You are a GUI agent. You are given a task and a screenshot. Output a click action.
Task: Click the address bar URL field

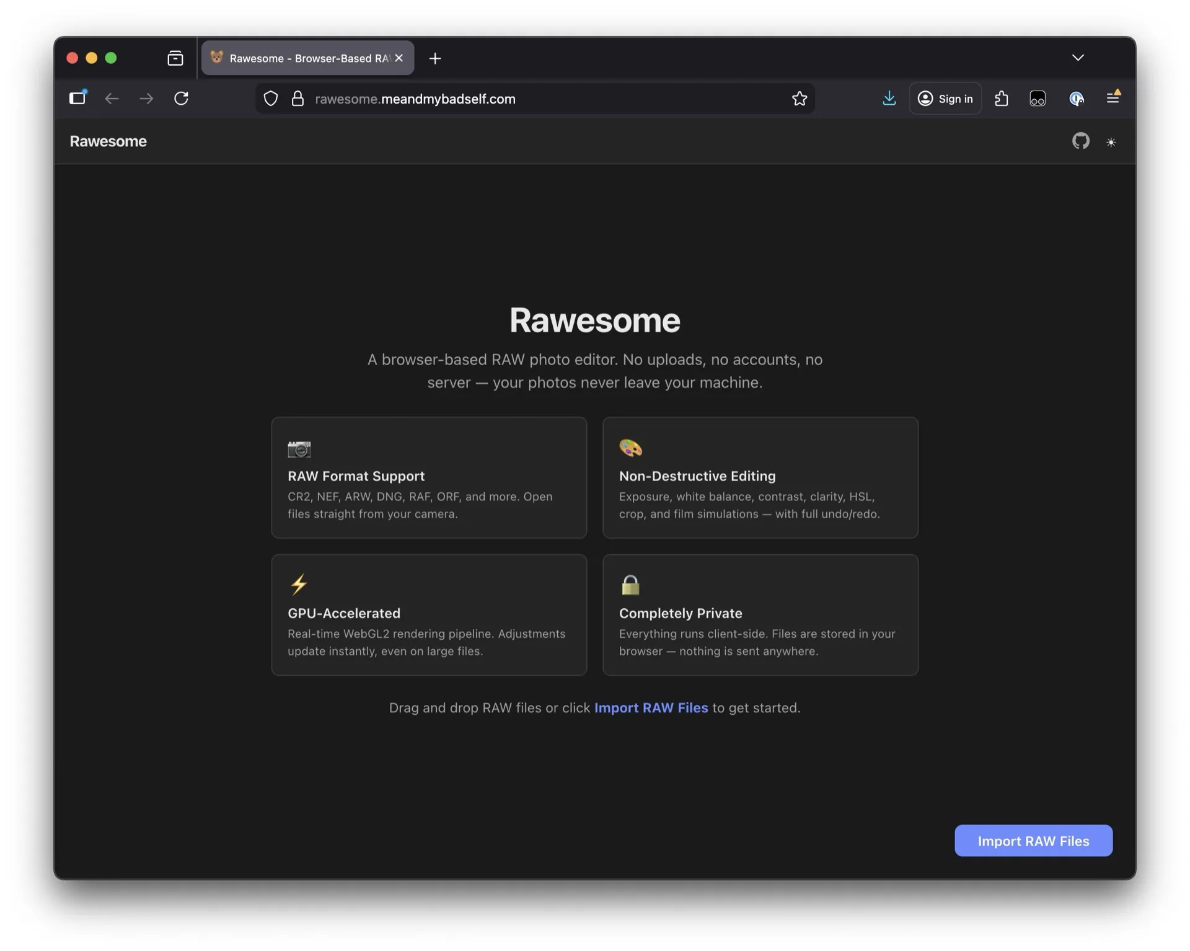527,99
